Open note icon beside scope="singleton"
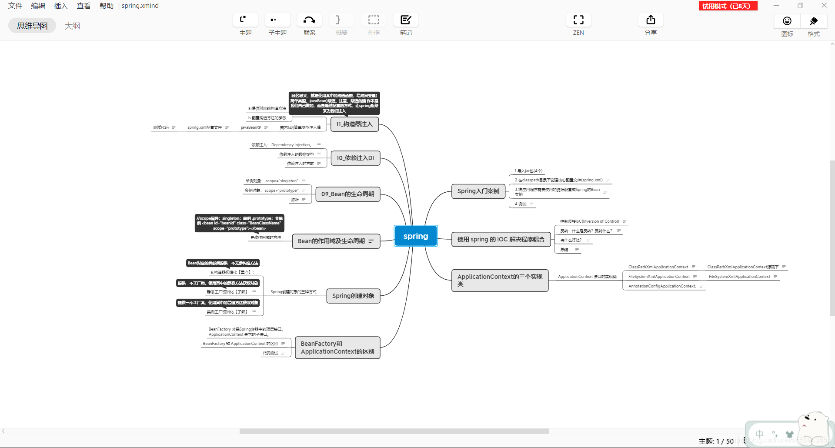Viewport: 835px width, 448px height. click(304, 181)
